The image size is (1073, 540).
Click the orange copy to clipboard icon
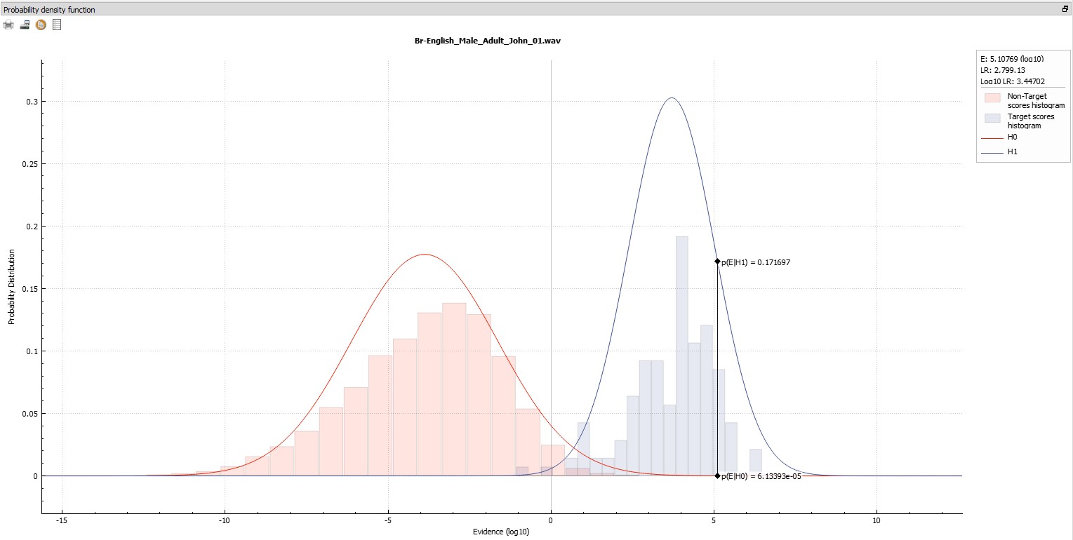coord(41,25)
